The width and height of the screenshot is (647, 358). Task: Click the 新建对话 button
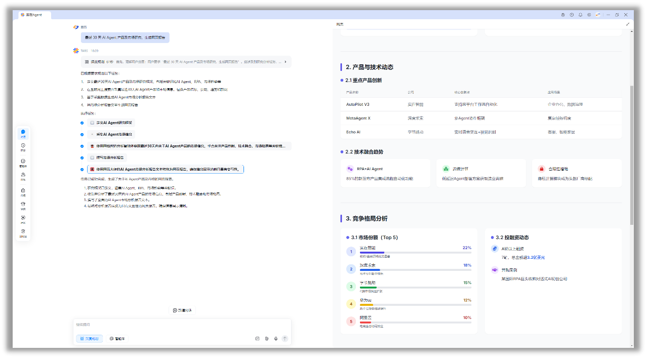pyautogui.click(x=182, y=310)
